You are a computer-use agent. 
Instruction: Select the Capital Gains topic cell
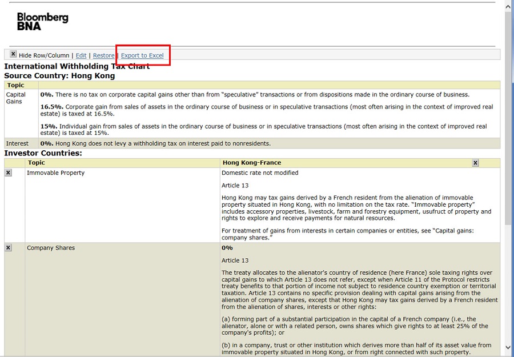tap(16, 98)
